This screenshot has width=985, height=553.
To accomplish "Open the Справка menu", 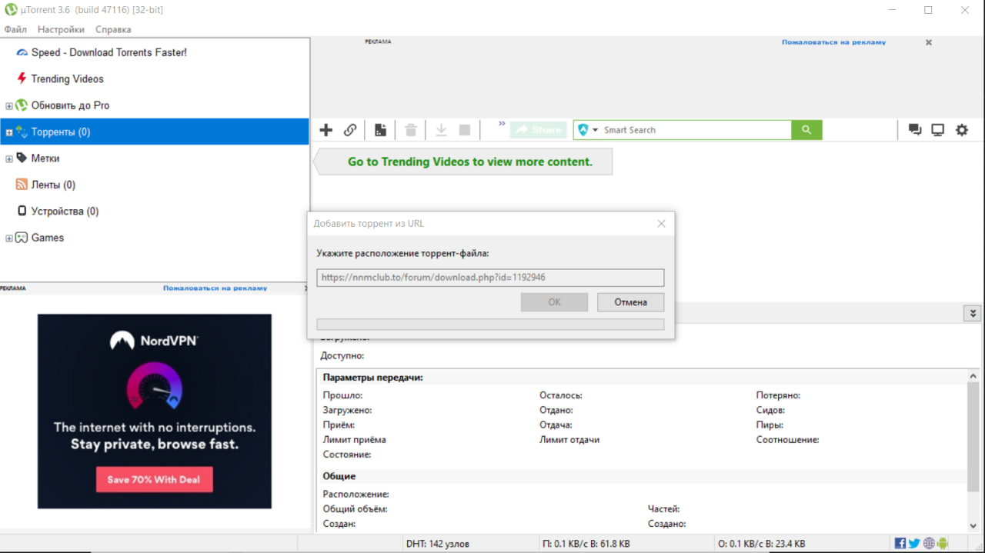I will pos(113,29).
